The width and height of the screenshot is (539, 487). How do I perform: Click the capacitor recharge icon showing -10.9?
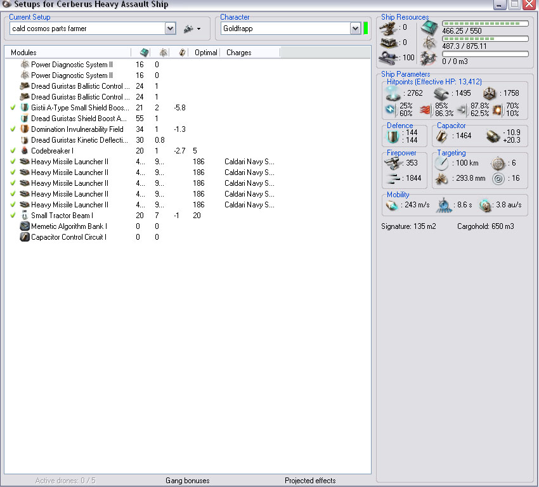pos(493,136)
